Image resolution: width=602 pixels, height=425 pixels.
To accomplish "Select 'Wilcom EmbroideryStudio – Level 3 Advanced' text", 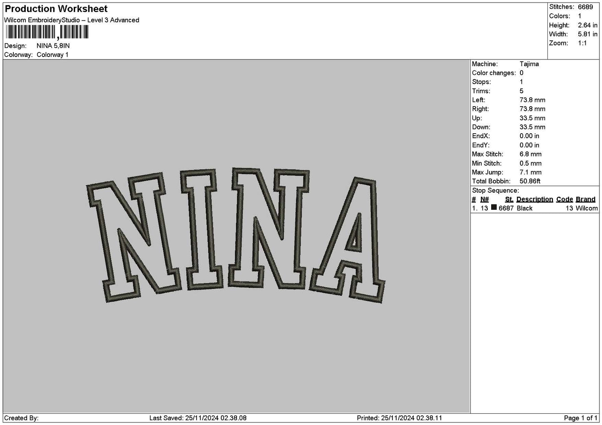I will coord(72,20).
